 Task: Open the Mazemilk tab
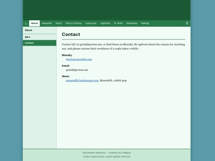(x=47, y=23)
